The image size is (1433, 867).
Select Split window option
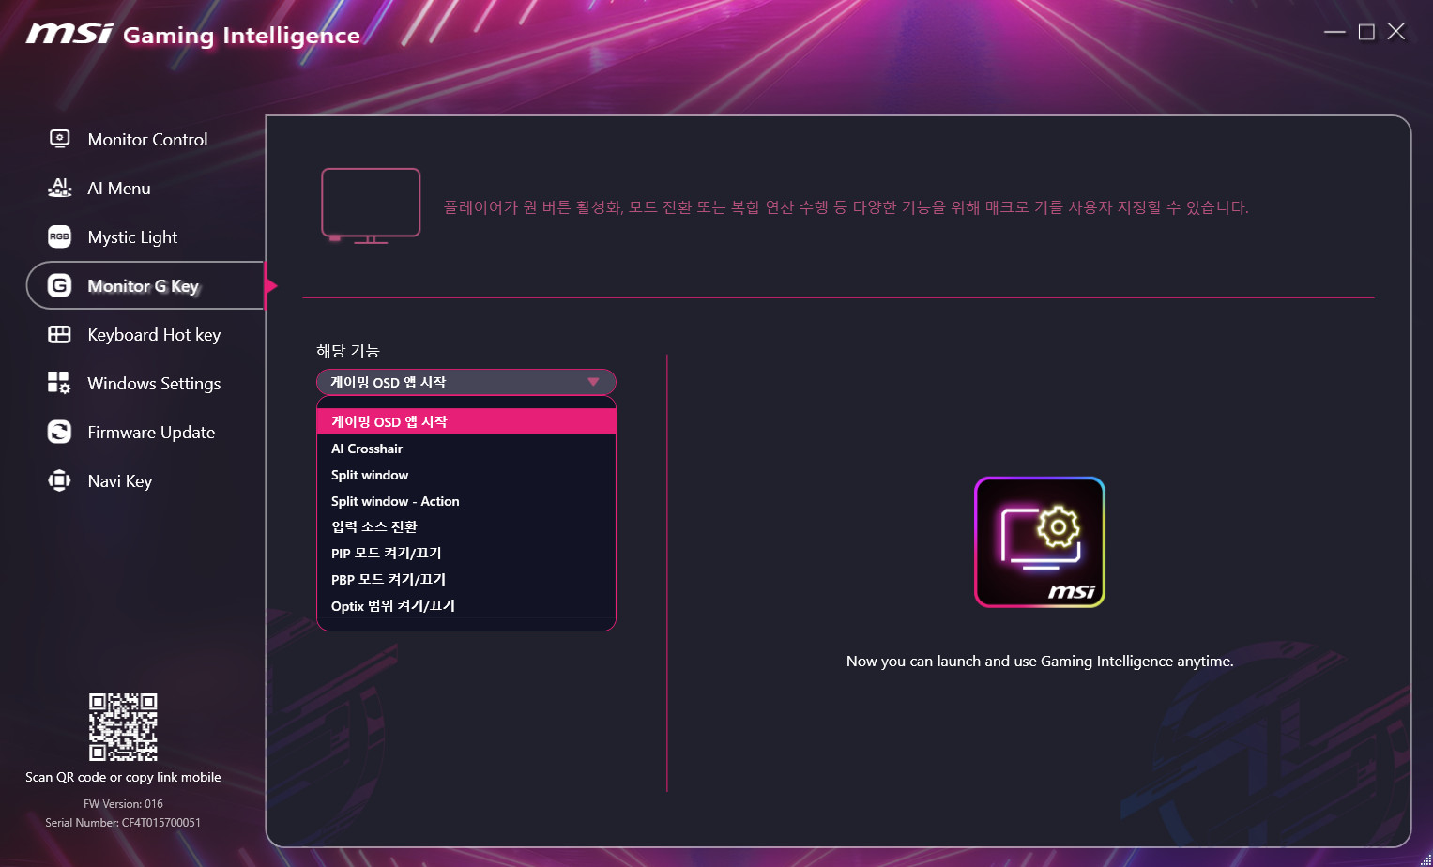tap(370, 475)
